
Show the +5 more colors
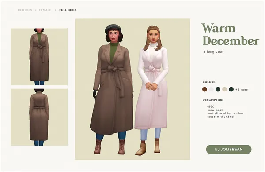tap(242, 90)
